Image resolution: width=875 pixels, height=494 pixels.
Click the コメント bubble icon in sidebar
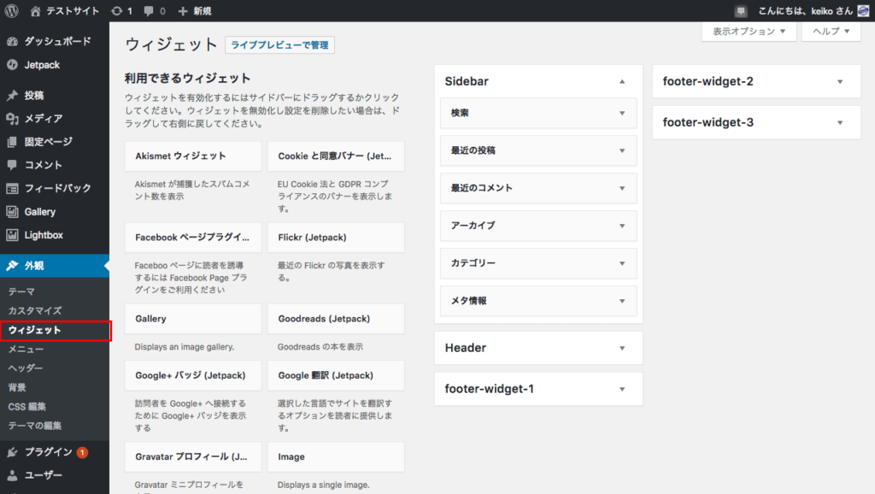[x=12, y=165]
